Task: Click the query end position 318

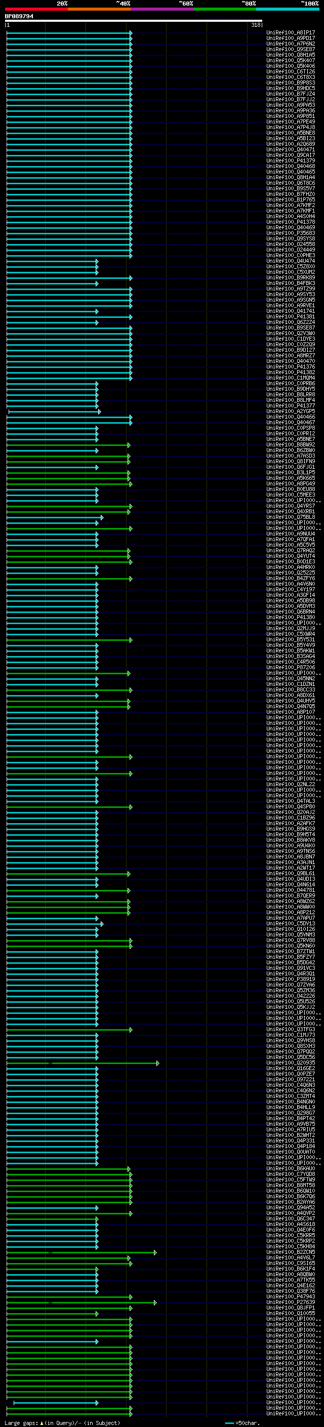Action: coord(255,25)
